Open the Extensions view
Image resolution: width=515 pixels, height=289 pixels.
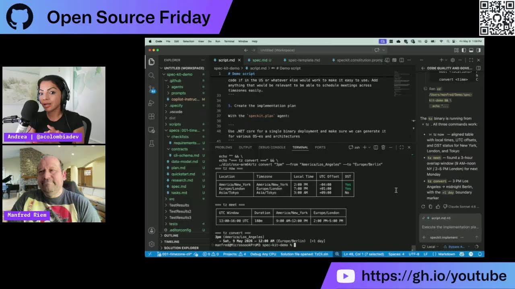[x=151, y=116]
